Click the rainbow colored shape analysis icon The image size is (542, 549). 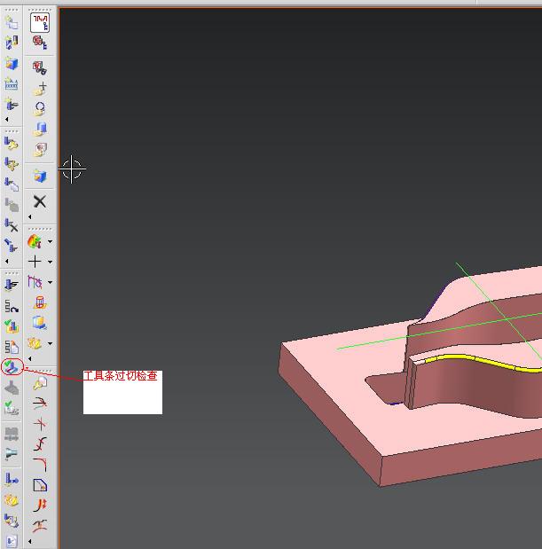point(35,241)
